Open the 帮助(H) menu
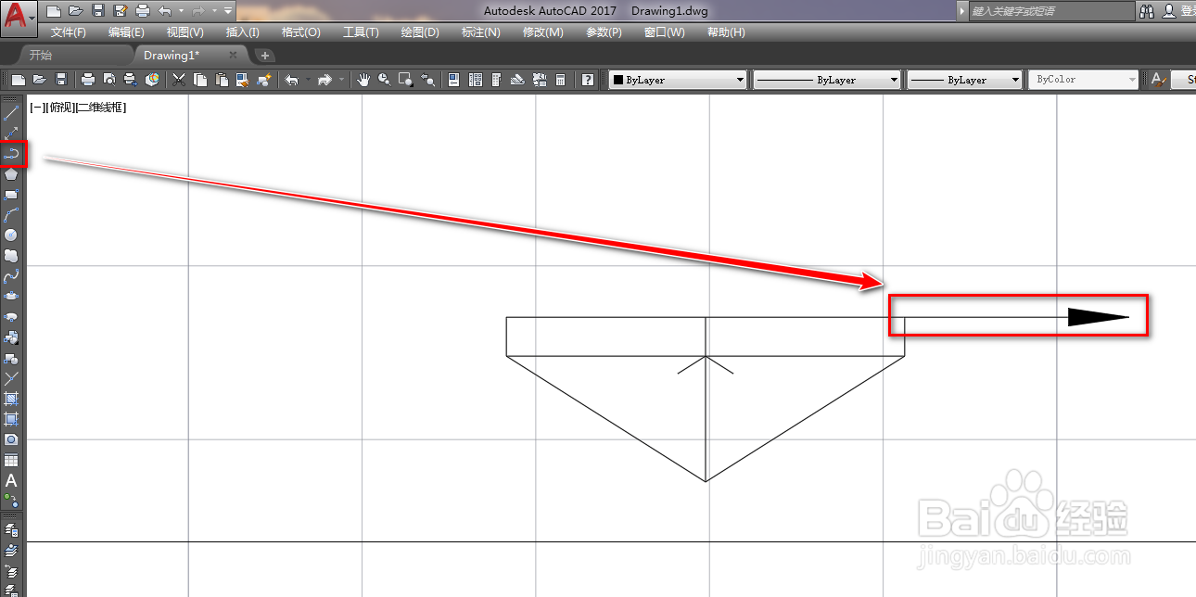 (x=726, y=32)
